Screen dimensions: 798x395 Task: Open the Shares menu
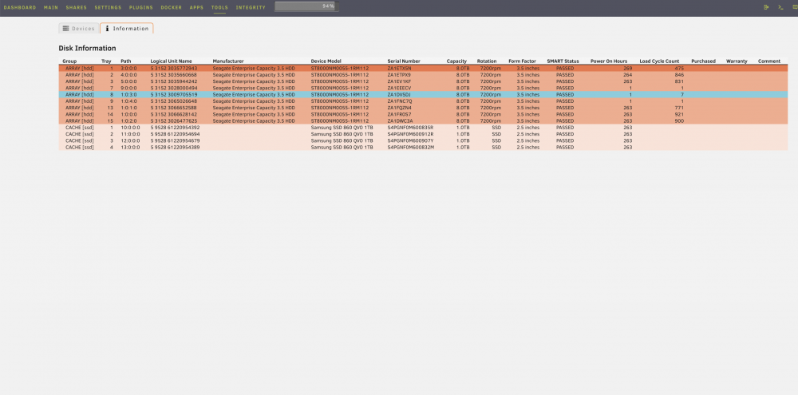(77, 8)
